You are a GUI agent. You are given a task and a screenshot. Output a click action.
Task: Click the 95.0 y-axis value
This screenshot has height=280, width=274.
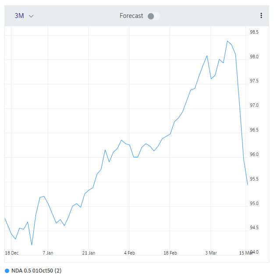254,203
